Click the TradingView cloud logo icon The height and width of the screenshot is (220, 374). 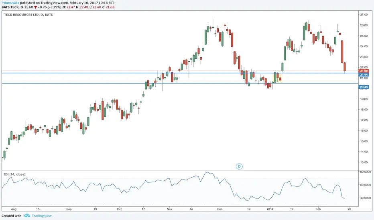click(27, 216)
